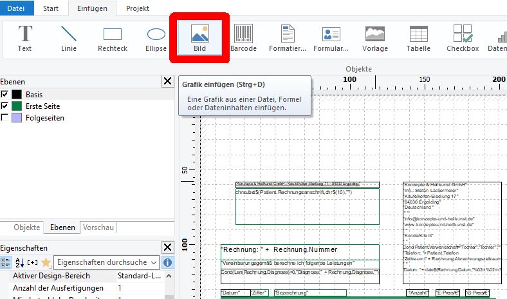Close the Ebenen panel
The width and height of the screenshot is (507, 299).
(x=167, y=81)
